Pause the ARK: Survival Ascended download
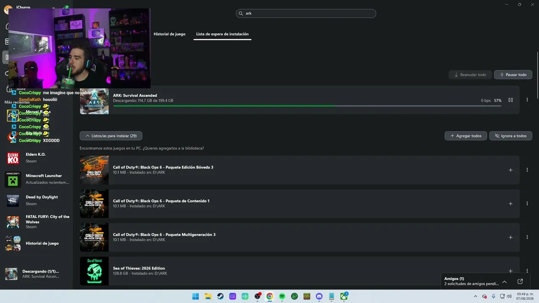Viewport: 539px width, 303px height. [x=510, y=100]
